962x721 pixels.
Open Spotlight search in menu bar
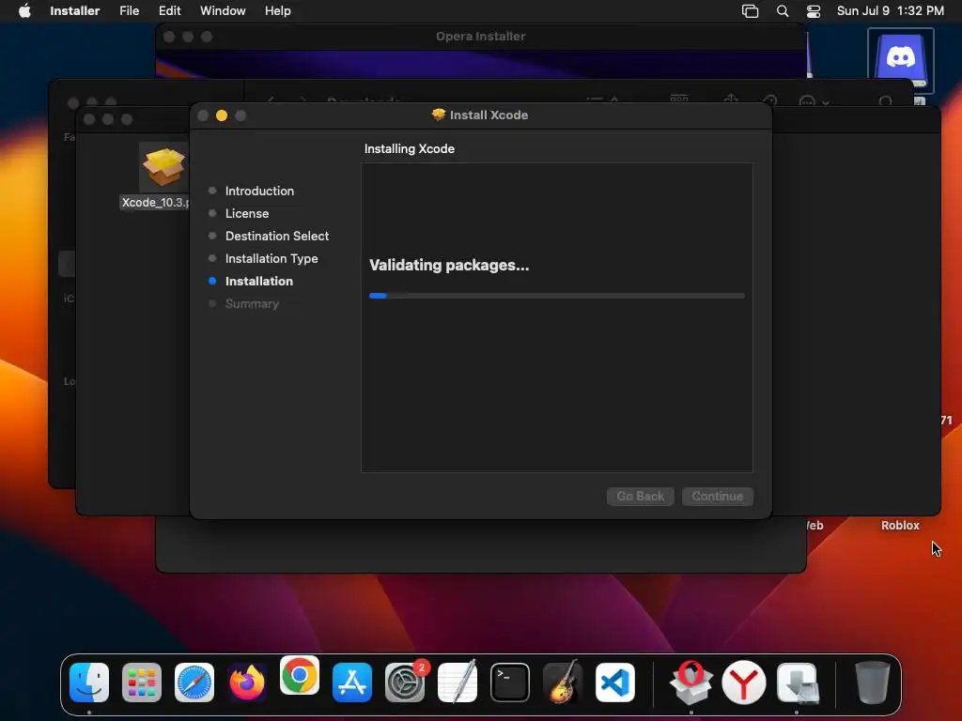[783, 11]
